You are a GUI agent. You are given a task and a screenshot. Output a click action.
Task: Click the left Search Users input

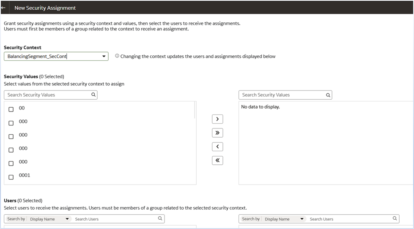tap(114, 219)
